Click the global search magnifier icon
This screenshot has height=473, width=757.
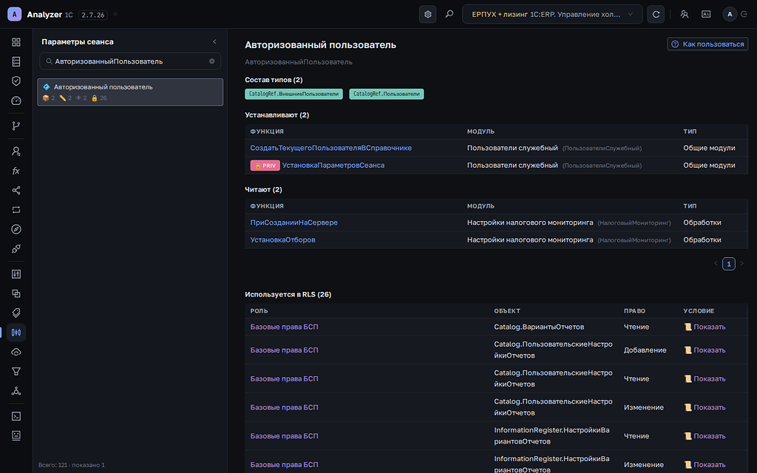pos(449,15)
